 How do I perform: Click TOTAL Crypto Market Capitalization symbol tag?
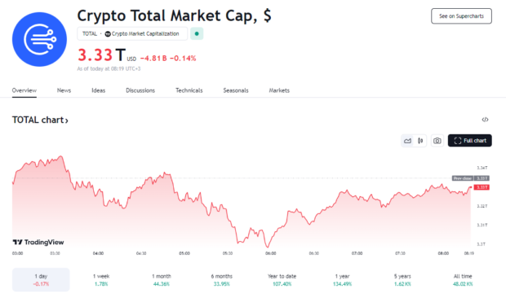tap(132, 34)
